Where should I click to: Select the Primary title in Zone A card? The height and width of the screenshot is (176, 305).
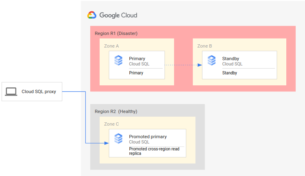coord(137,59)
